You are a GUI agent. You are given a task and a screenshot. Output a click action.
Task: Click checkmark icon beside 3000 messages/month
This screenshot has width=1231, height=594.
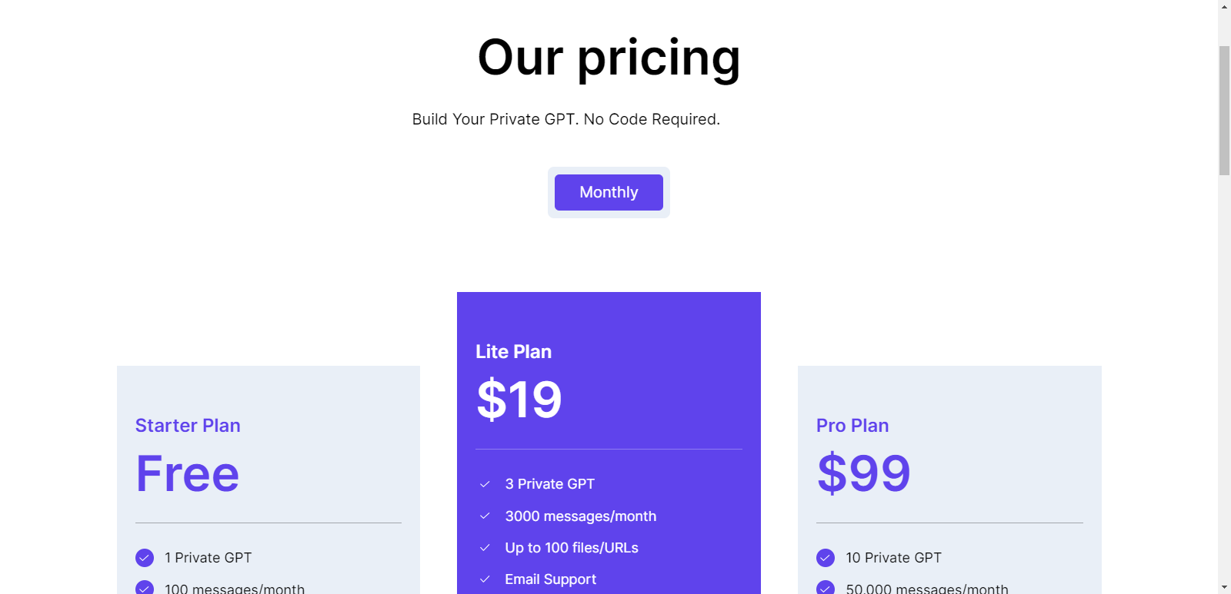[x=485, y=516]
